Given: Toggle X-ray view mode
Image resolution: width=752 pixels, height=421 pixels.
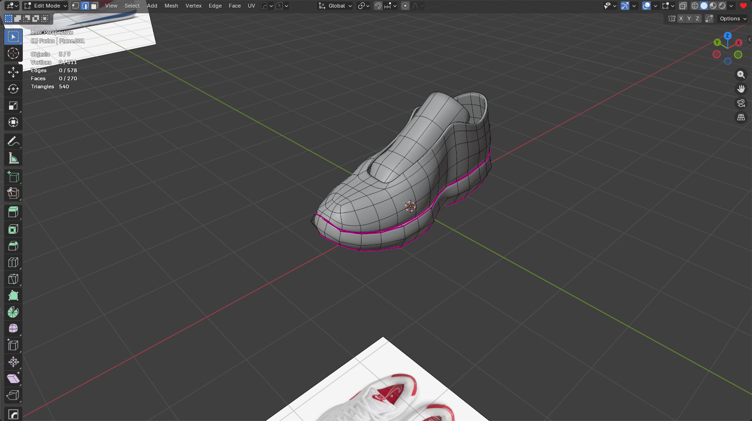Looking at the screenshot, I should [x=683, y=6].
